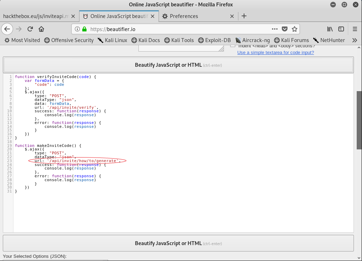Go to the Firefox home page
Viewport: 362px width, 261px height.
point(41,29)
